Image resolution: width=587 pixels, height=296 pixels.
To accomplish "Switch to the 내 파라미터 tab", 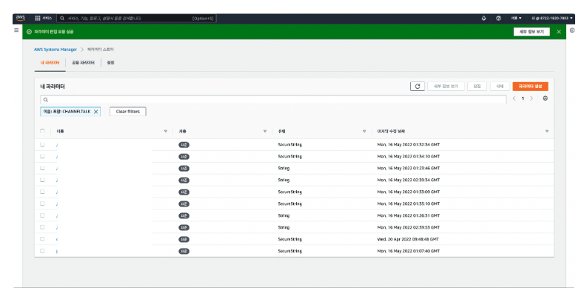I will coord(50,63).
